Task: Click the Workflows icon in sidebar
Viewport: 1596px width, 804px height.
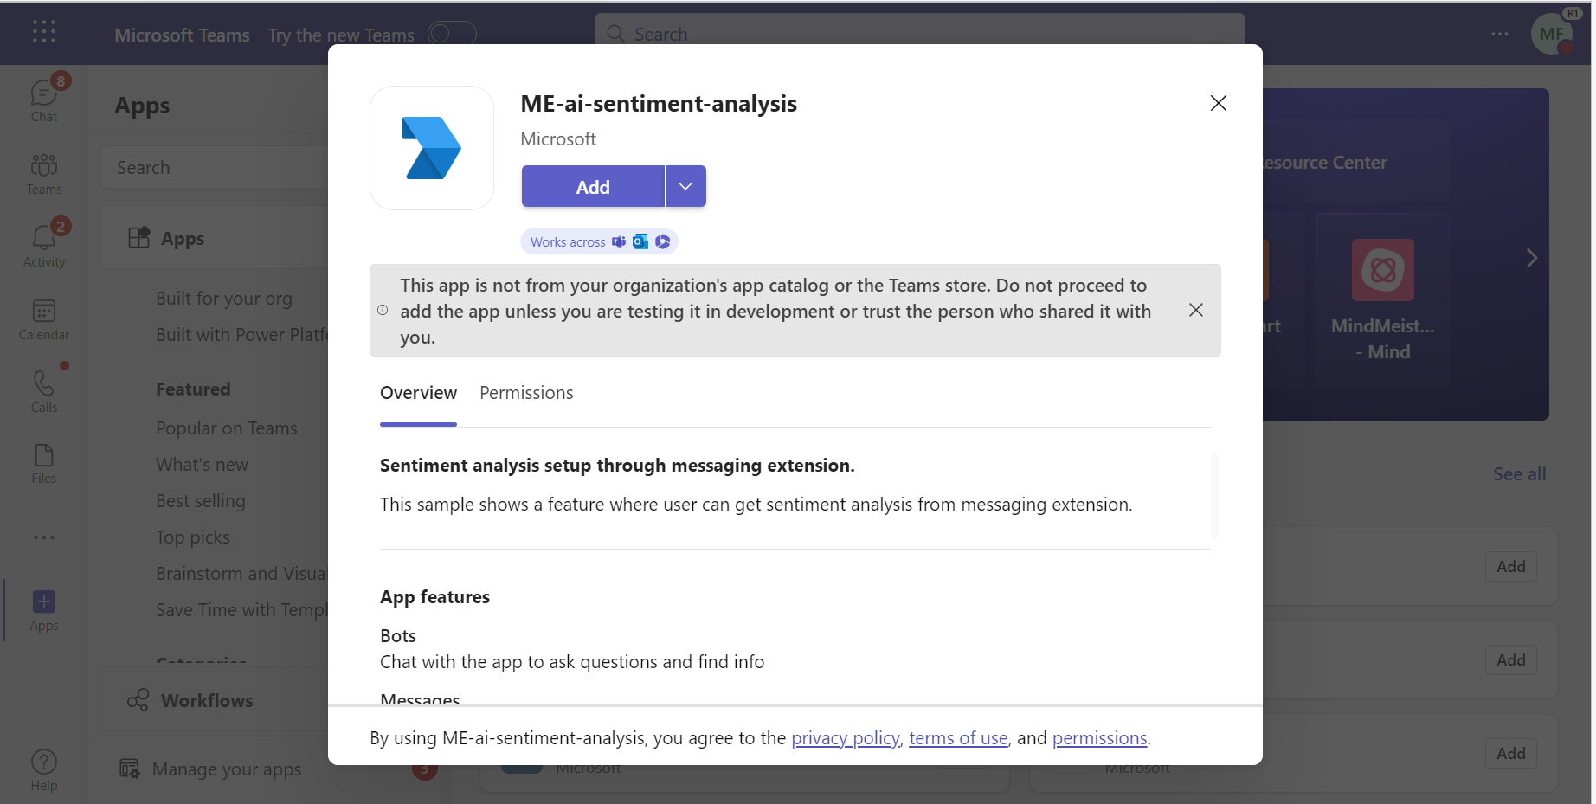Action: 138,700
